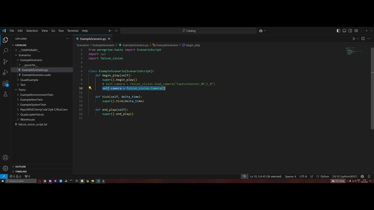
Task: Close the ExampleScenario.py tab
Action: point(109,38)
